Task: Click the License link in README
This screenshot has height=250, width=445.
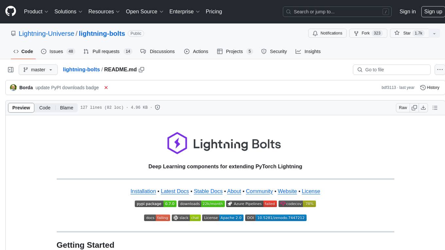Action: 311,191
